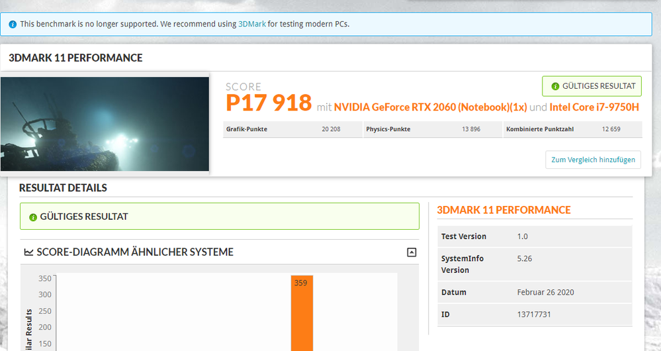Screen dimensions: 661x351
Task: Click the info icon in the unsupported-benchmark banner
Action: (x=13, y=25)
